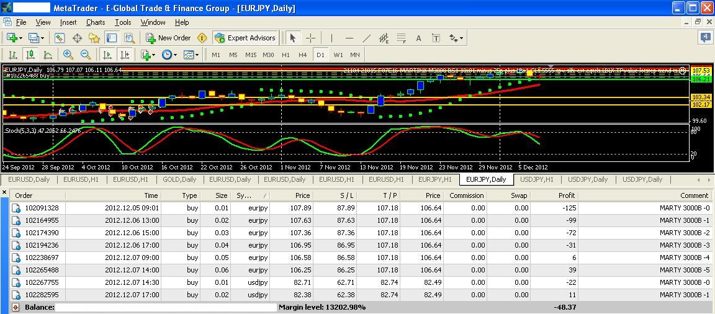The image size is (715, 314).
Task: Toggle chart shift
Action: (125, 55)
